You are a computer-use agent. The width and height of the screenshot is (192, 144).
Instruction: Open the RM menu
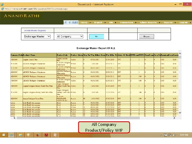(111, 22)
